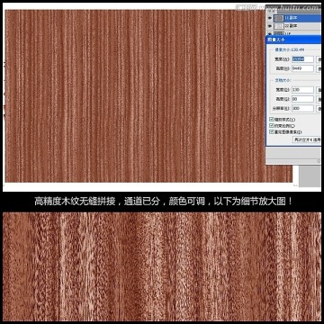Open the resampling method dropdown at the dialog bottom
The height and width of the screenshot is (324, 324).
pos(307,139)
